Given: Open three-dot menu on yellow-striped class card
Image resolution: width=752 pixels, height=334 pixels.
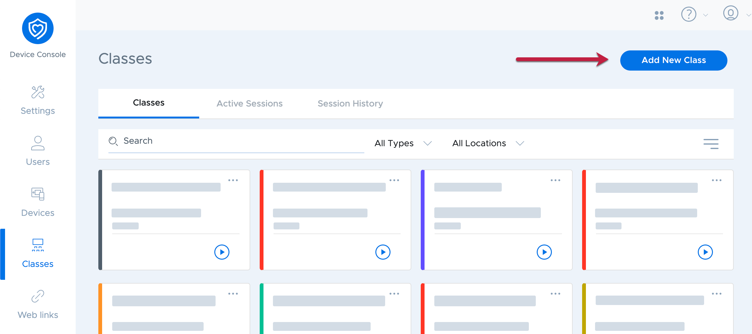Looking at the screenshot, I should coord(716,294).
